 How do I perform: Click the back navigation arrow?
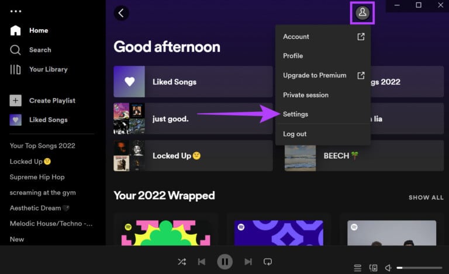(121, 13)
